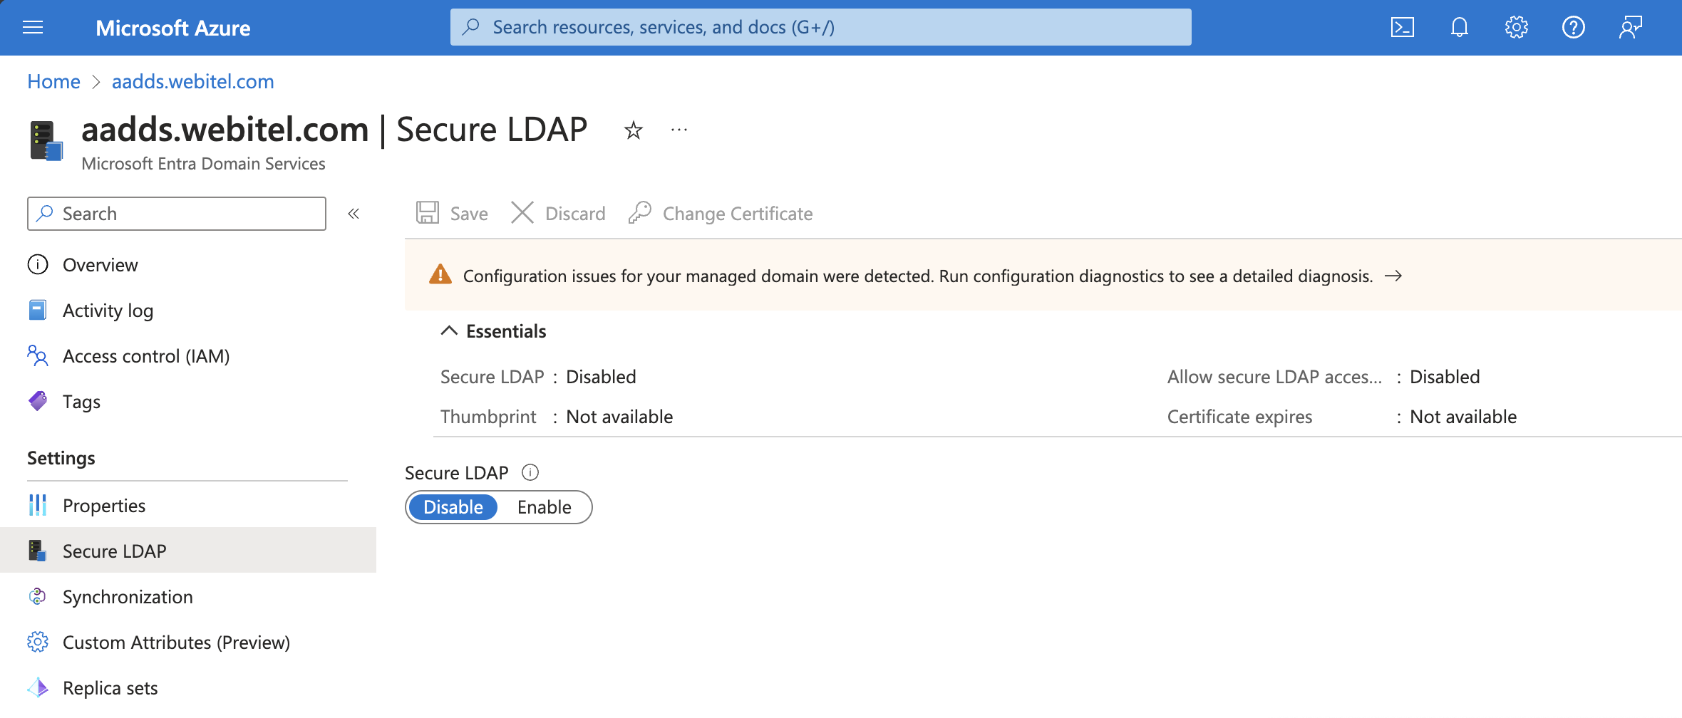Click the magnifier in global search box
This screenshot has height=718, width=1682.
(x=470, y=27)
